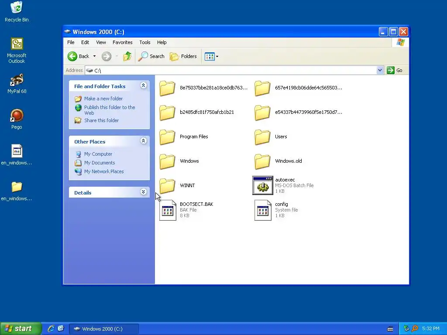Viewport: 447px width, 335px height.
Task: Open the Views dropdown arrow
Action: [217, 56]
